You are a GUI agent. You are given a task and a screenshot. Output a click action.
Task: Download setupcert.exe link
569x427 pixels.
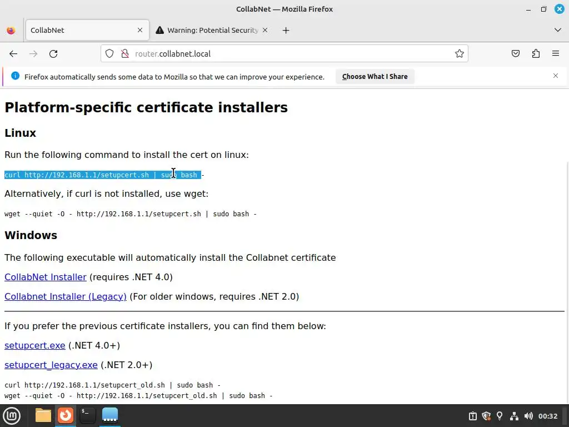pyautogui.click(x=35, y=345)
